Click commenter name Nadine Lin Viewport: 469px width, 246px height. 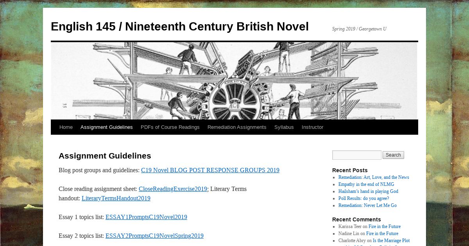[x=349, y=234]
